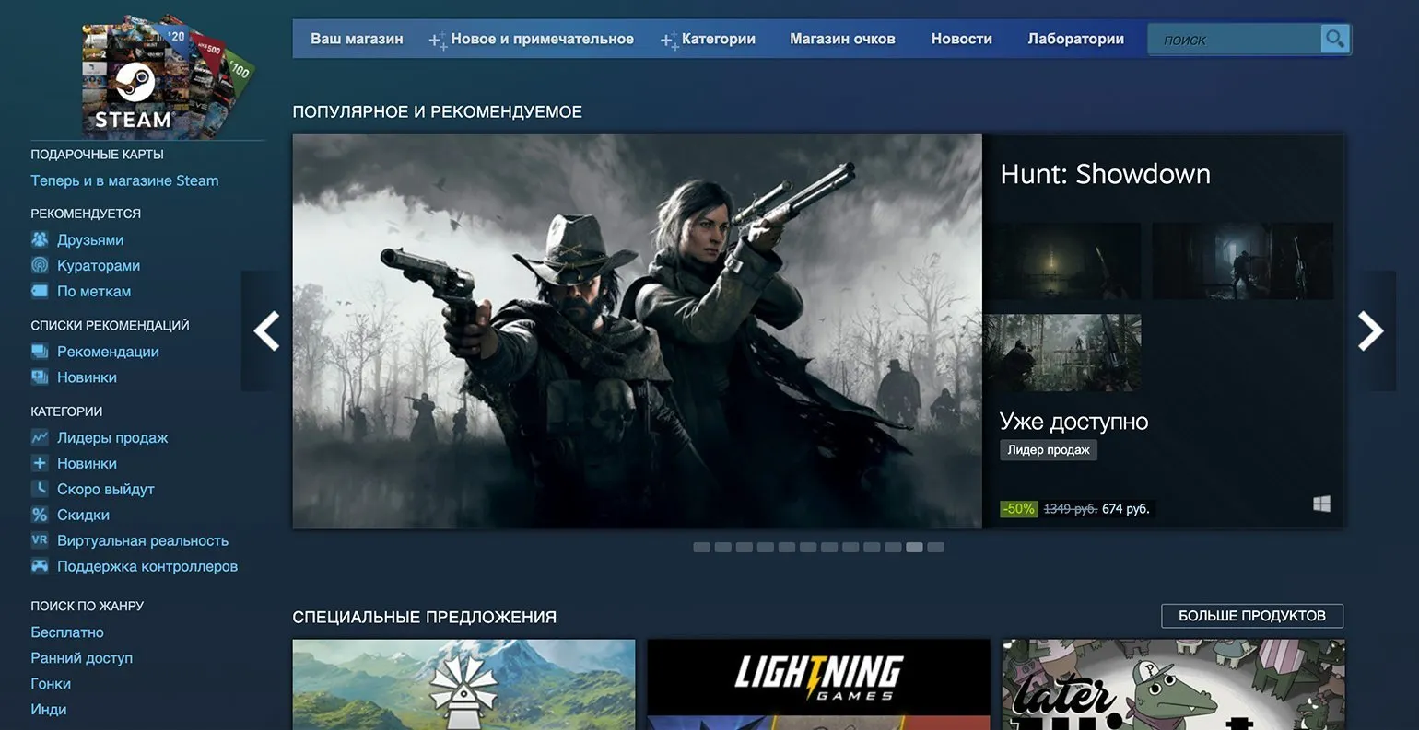1419x730 pixels.
Task: Click the Curators icon beside Кураторами
Action: 40,265
